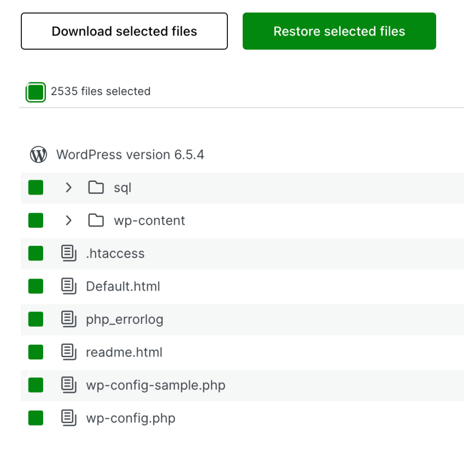The width and height of the screenshot is (464, 449).
Task: Expand the wp-content folder
Action: coord(68,221)
